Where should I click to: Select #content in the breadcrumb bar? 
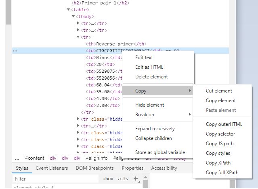pyautogui.click(x=35, y=158)
